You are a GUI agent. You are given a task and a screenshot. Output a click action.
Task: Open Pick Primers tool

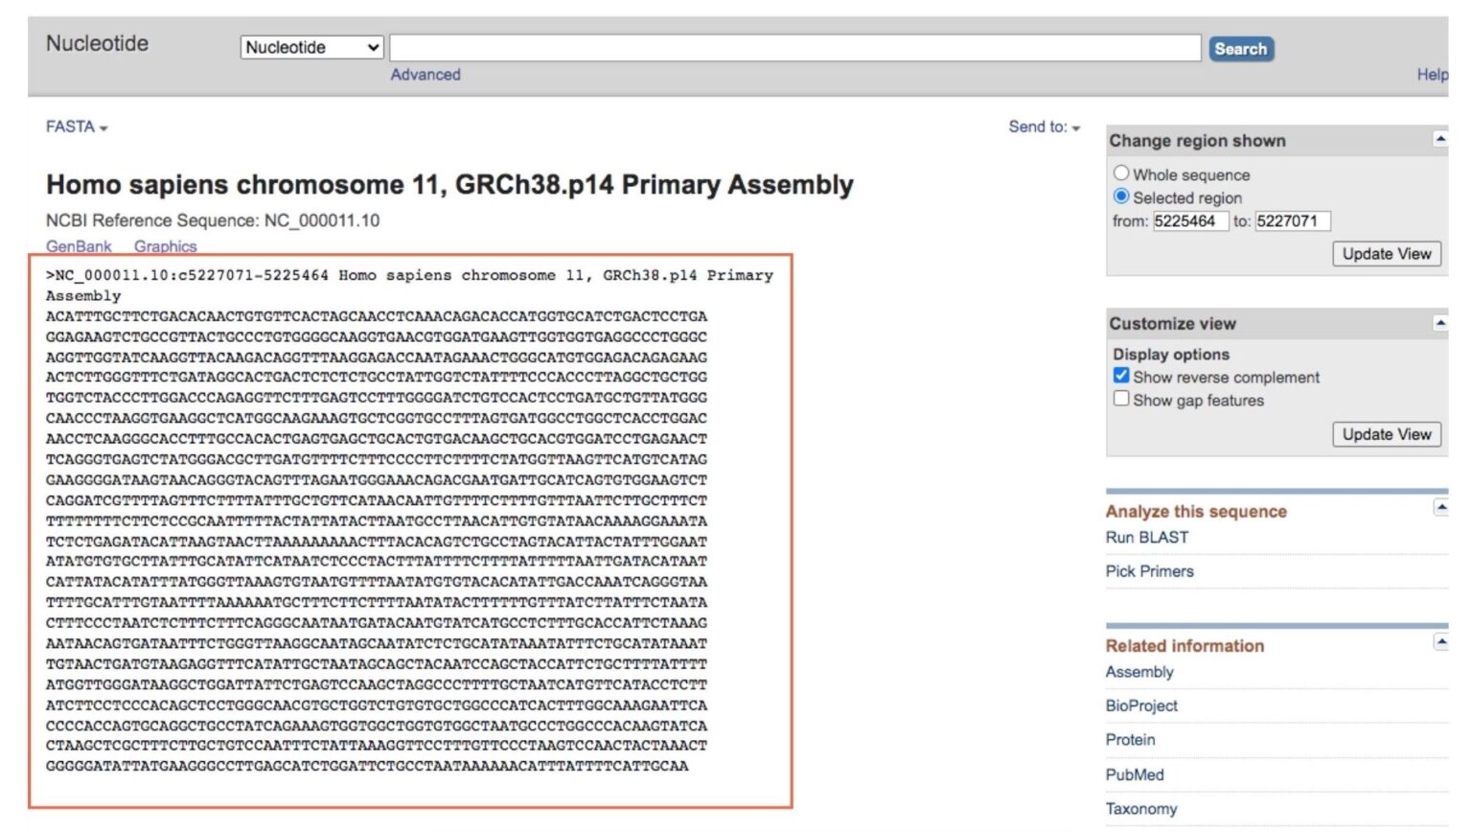(1149, 570)
